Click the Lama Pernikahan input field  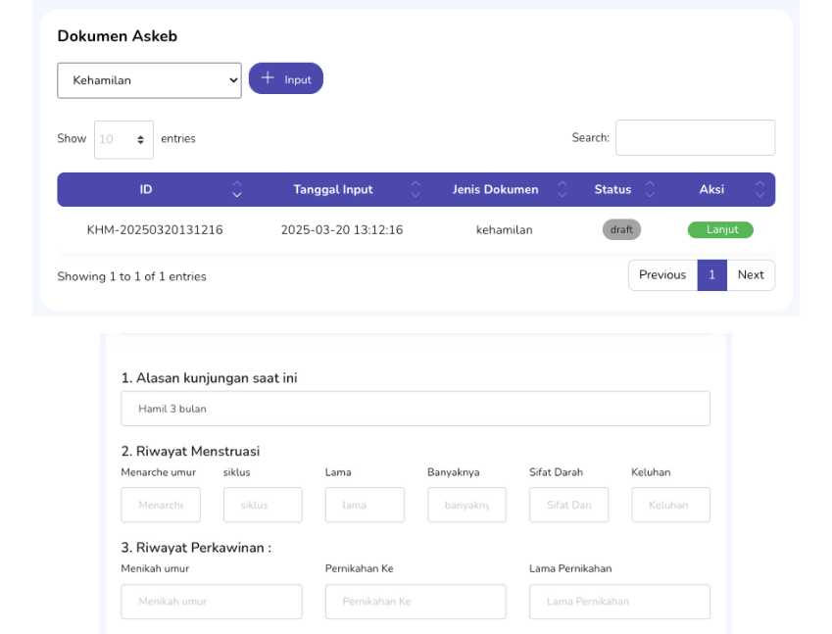tap(619, 602)
